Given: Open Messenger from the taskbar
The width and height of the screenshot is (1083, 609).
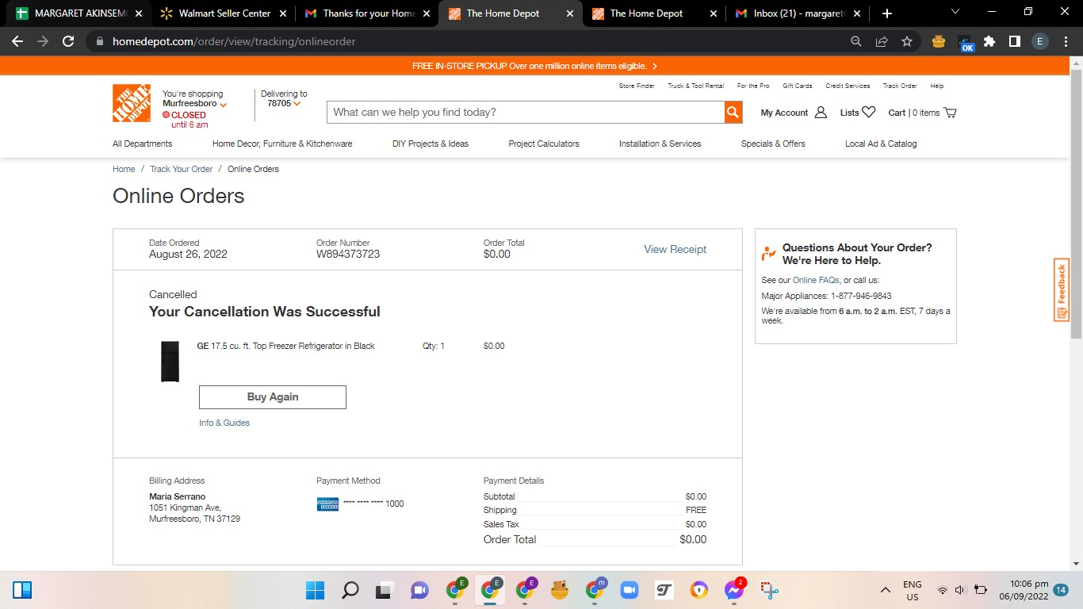Looking at the screenshot, I should point(734,590).
